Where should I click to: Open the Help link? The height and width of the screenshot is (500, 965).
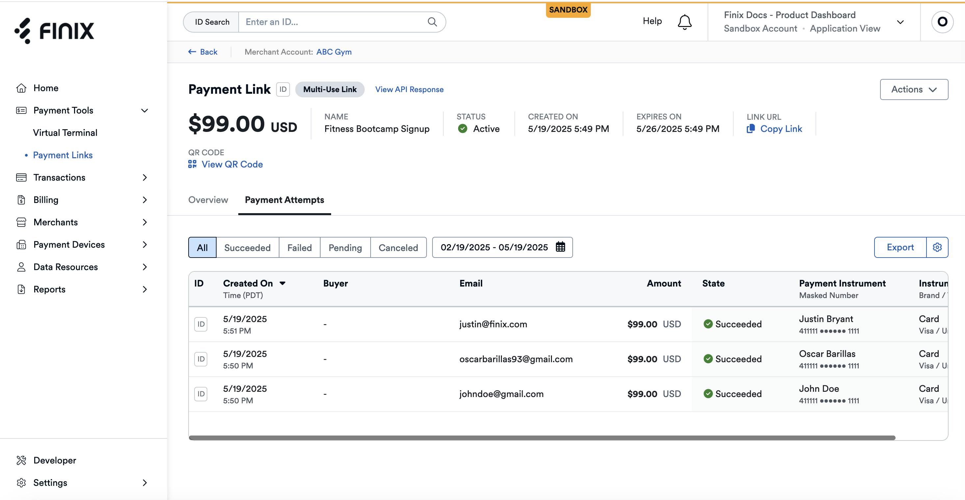(x=652, y=21)
